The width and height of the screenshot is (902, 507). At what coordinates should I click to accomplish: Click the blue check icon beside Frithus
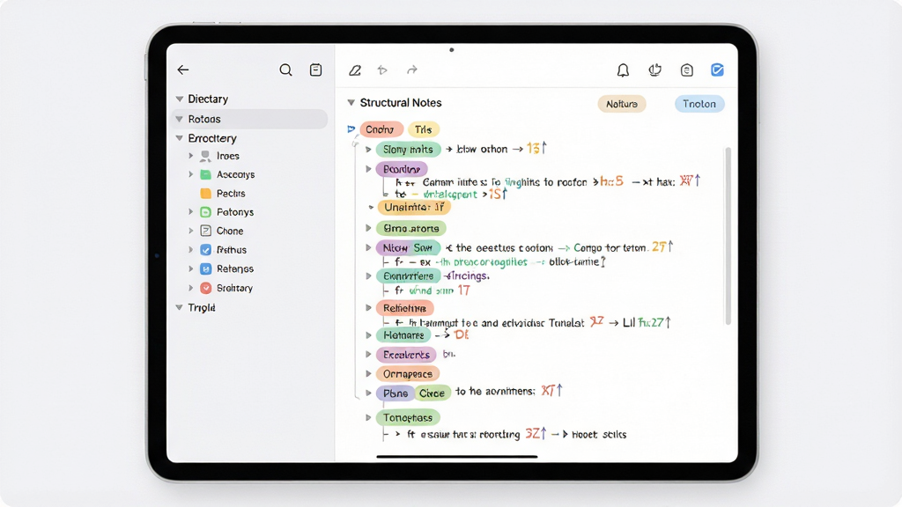point(205,250)
